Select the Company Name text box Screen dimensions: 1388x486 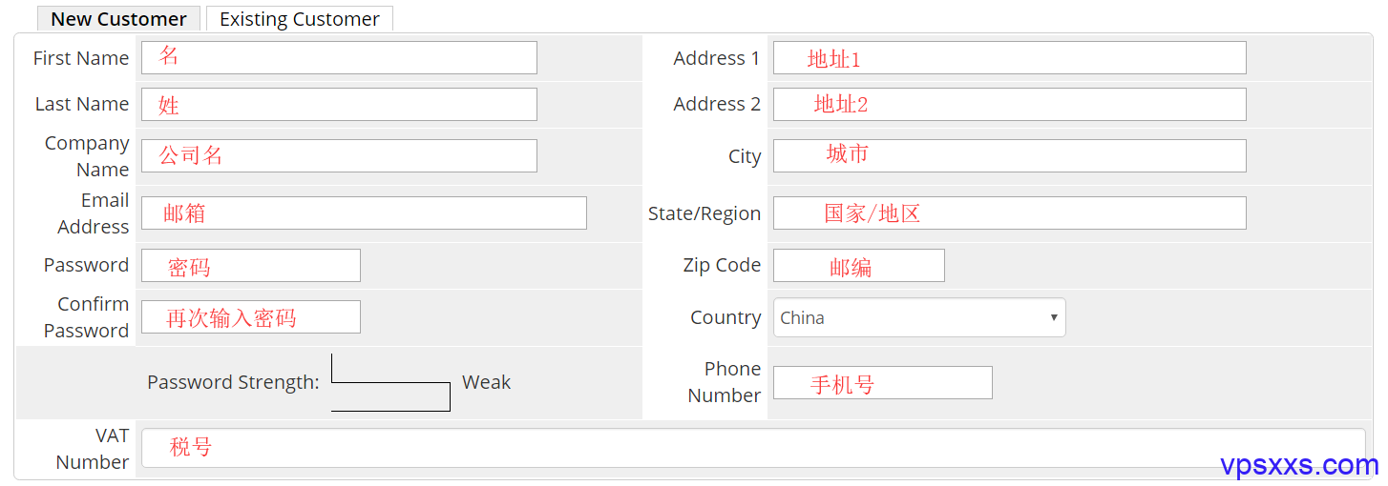click(x=339, y=155)
